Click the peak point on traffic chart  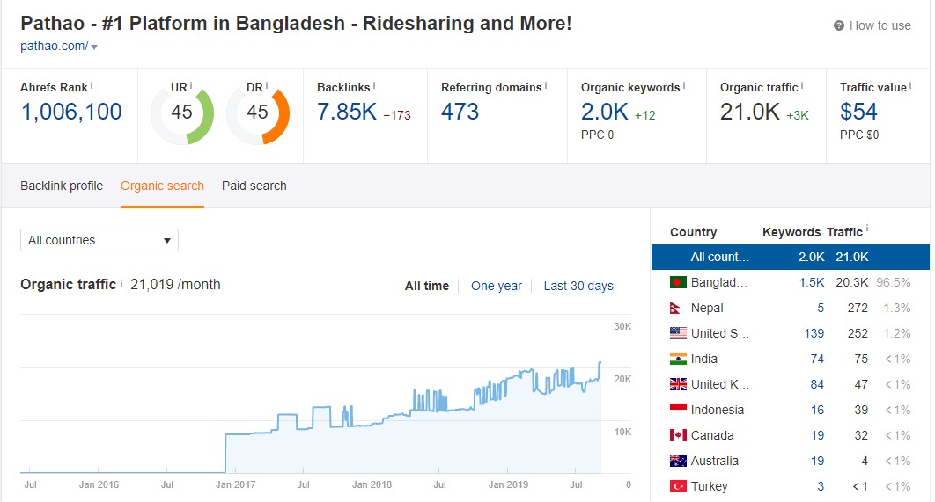point(600,362)
